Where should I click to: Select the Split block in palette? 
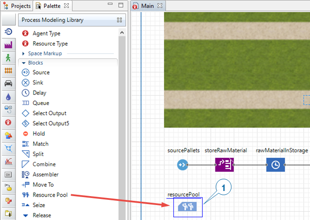(x=33, y=154)
